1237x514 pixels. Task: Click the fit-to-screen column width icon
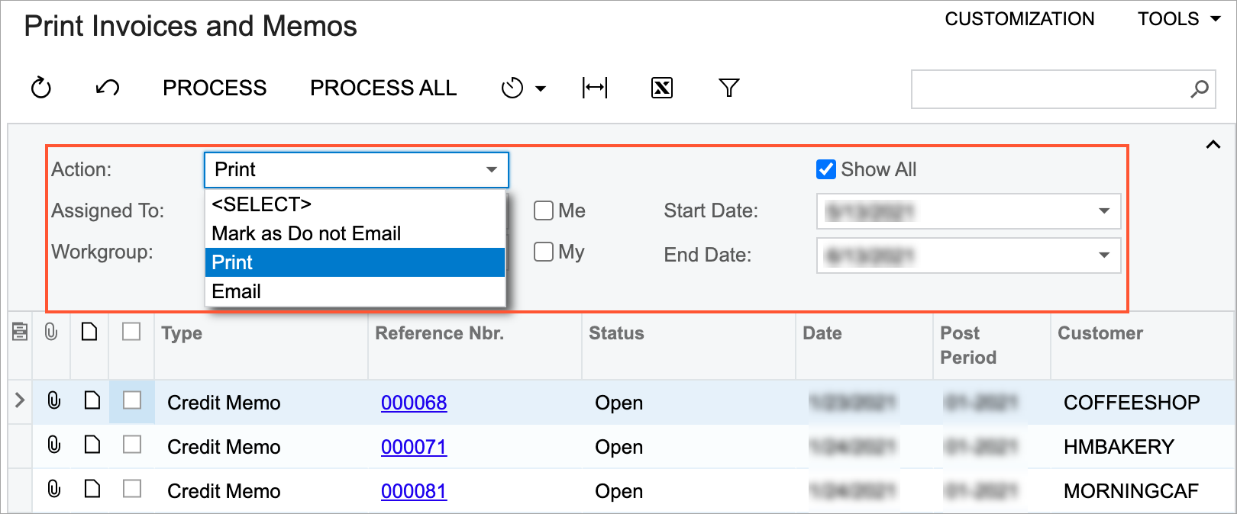point(594,88)
